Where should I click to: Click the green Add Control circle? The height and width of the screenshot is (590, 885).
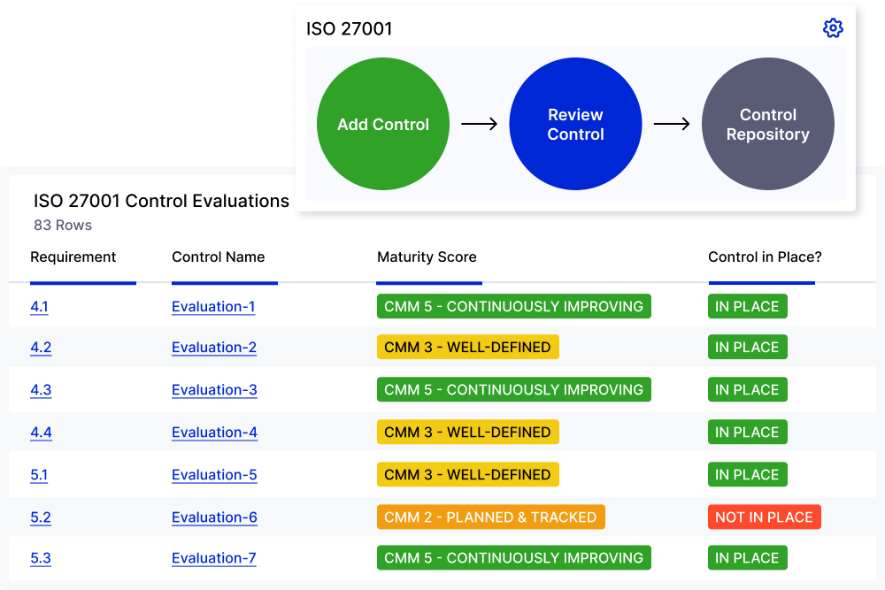(383, 124)
